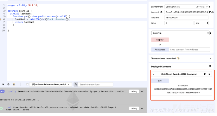Image resolution: width=217 pixels, height=116 pixels.
Task: Click Debug on the constructor transaction log
Action: coord(134,108)
